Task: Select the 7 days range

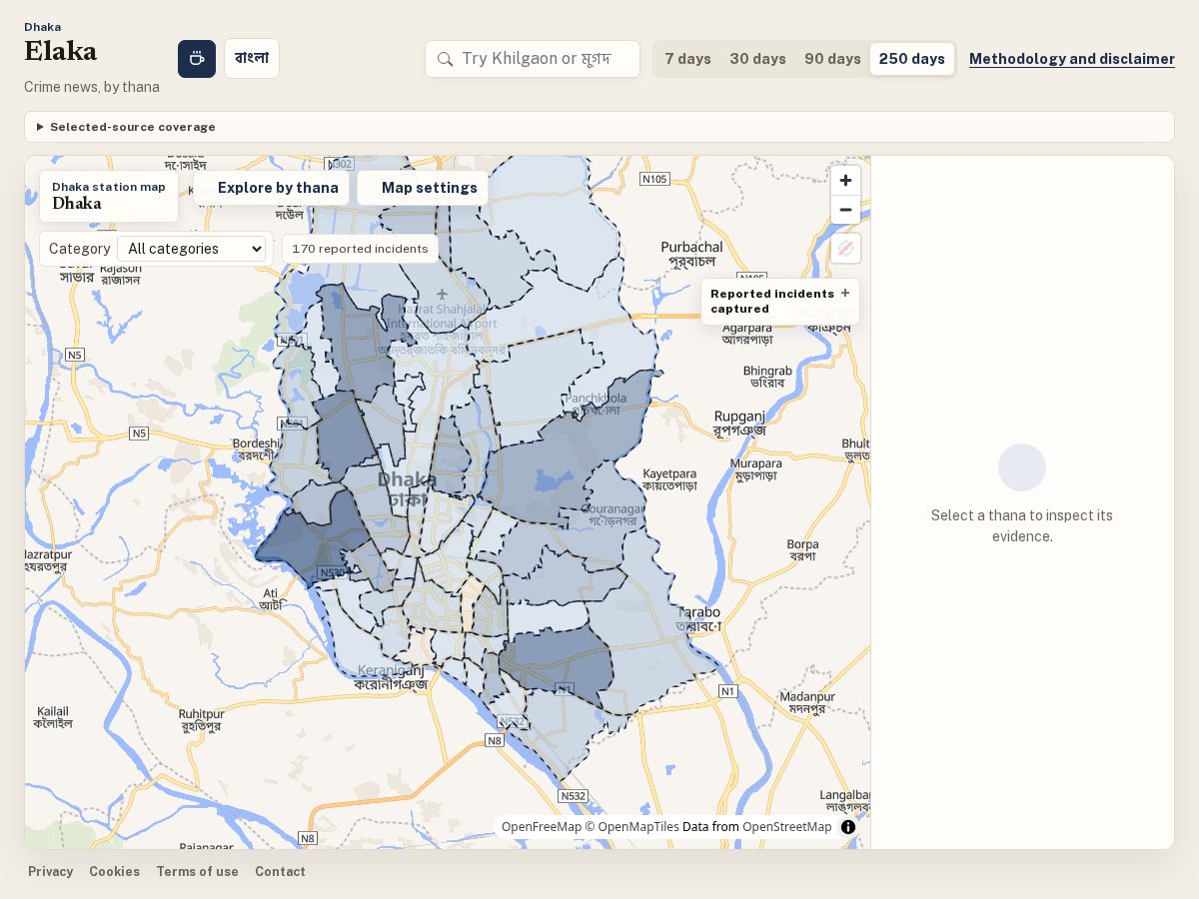Action: pyautogui.click(x=688, y=59)
